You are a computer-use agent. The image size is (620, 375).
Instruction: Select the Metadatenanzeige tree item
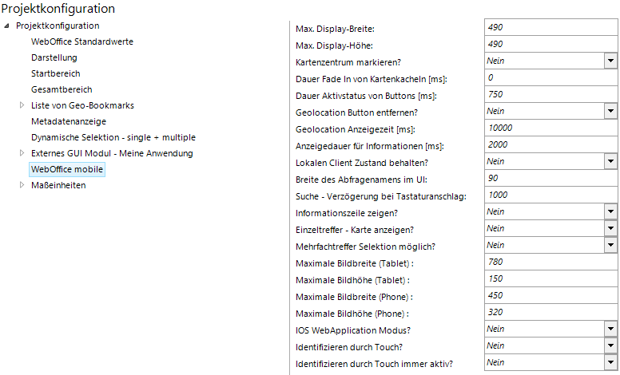pos(68,121)
